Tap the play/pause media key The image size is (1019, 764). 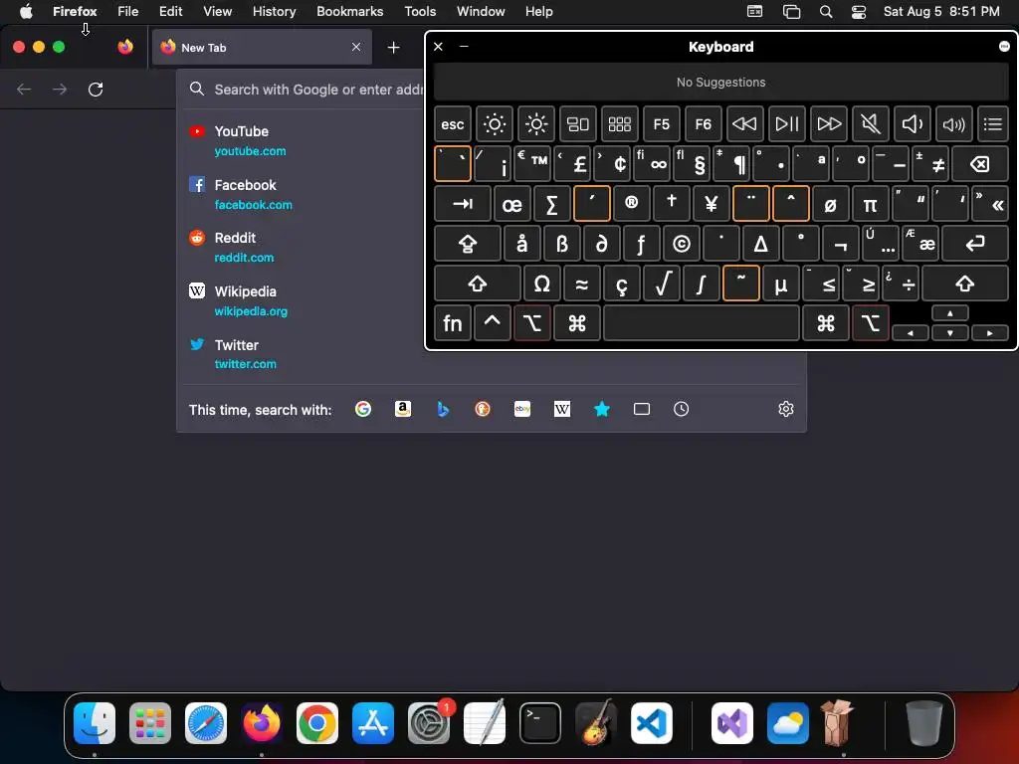click(x=787, y=123)
